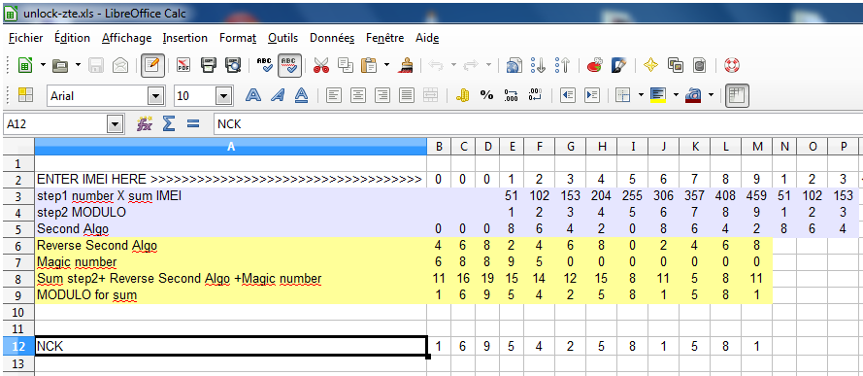Cut selection with the scissors icon
This screenshot has width=863, height=376.
point(321,66)
